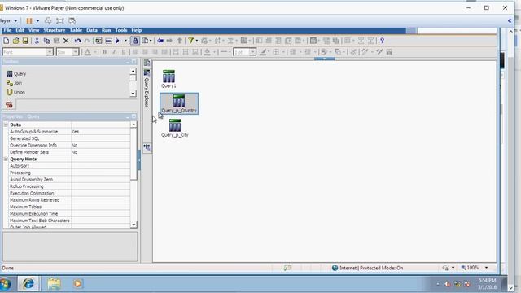Click the Open folder toolbar icon
This screenshot has width=521, height=293.
tap(15, 41)
